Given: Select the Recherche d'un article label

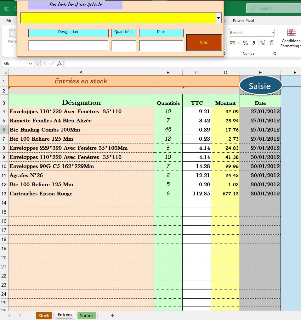Looking at the screenshot, I should 76,4.
